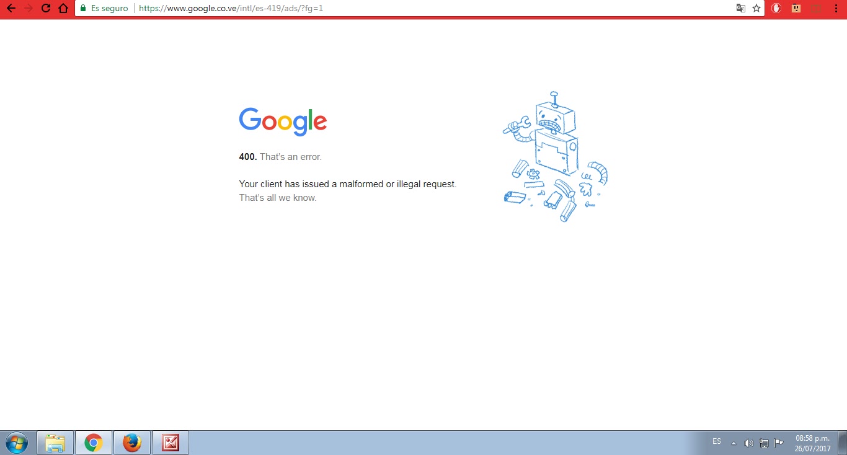Viewport: 847px width, 455px height.
Task: Open the square face extension icon
Action: [796, 9]
